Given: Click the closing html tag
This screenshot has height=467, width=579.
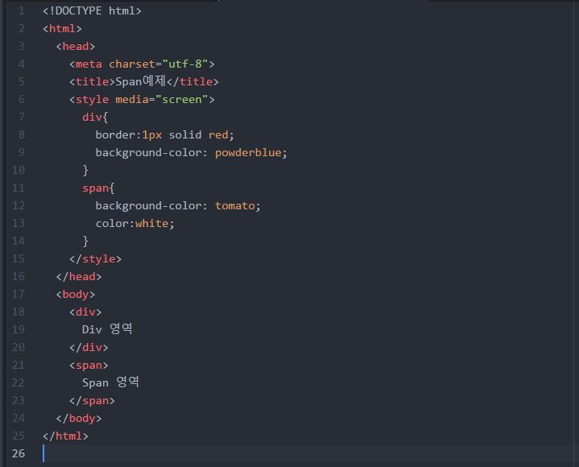Looking at the screenshot, I should pyautogui.click(x=65, y=436).
